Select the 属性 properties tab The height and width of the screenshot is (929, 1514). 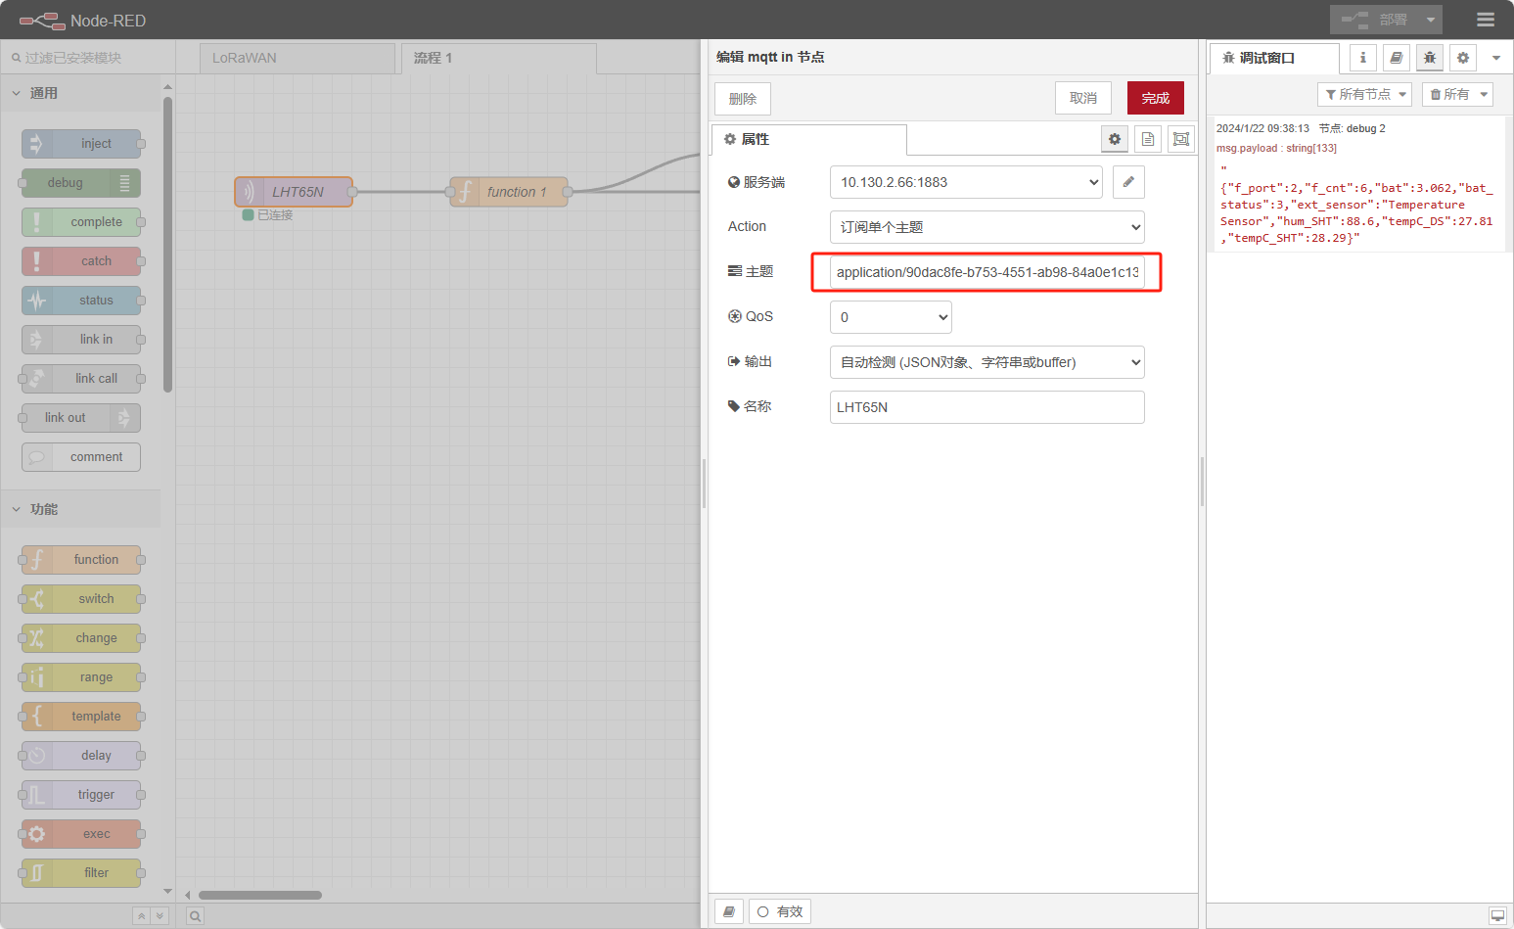pyautogui.click(x=808, y=139)
